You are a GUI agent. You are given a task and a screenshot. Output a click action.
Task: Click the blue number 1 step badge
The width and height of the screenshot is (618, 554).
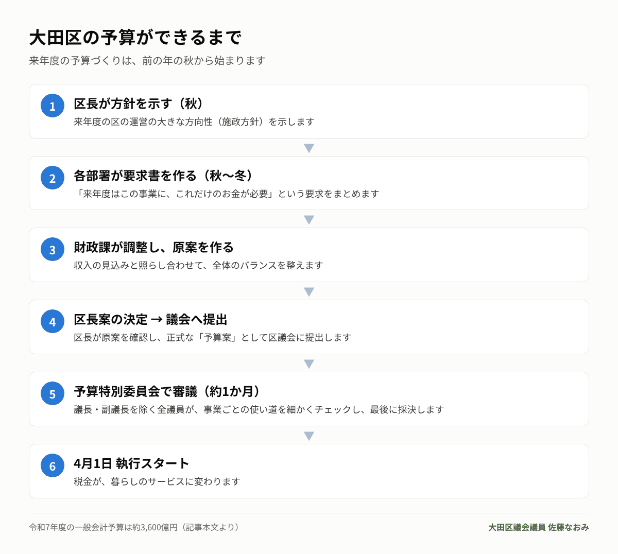pos(53,106)
